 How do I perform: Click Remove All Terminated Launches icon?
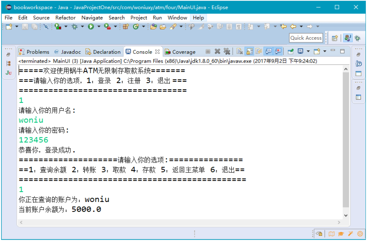(x=227, y=52)
